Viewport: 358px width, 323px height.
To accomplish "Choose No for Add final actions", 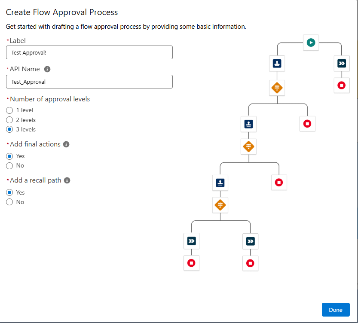I will [x=9, y=166].
